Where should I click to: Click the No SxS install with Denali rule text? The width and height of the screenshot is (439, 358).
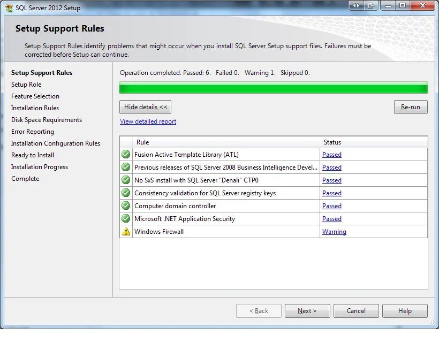[196, 180]
